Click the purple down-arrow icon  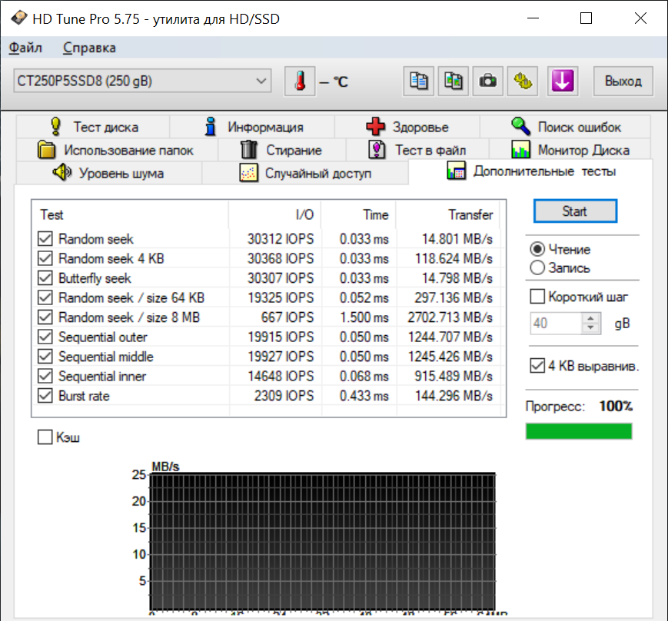562,81
